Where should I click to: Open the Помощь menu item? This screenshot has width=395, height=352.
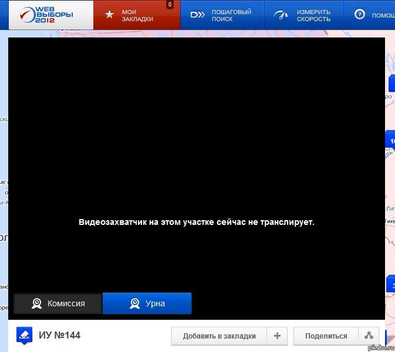click(383, 15)
